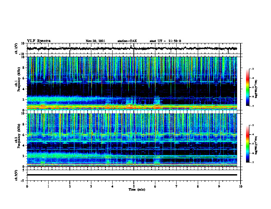Click the "10" tick on the time axis
Image resolution: width=271 pixels, height=209 pixels.
[x=241, y=186]
